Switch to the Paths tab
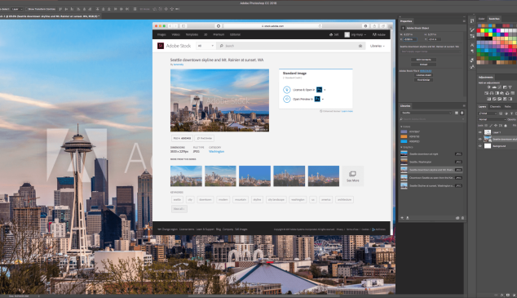Screen dimensions: 517x298 [508, 107]
